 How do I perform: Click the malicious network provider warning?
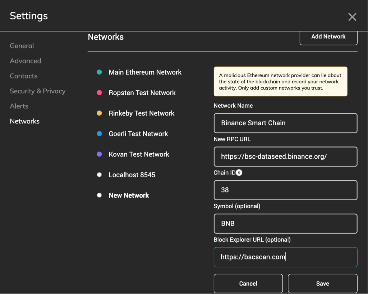tap(280, 81)
